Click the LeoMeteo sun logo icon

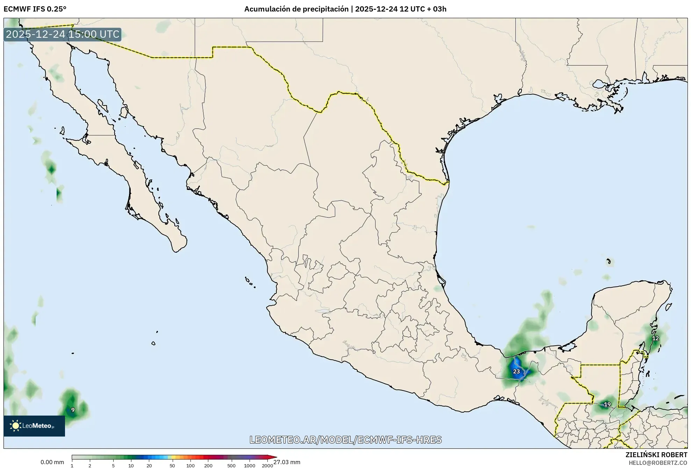point(15,426)
